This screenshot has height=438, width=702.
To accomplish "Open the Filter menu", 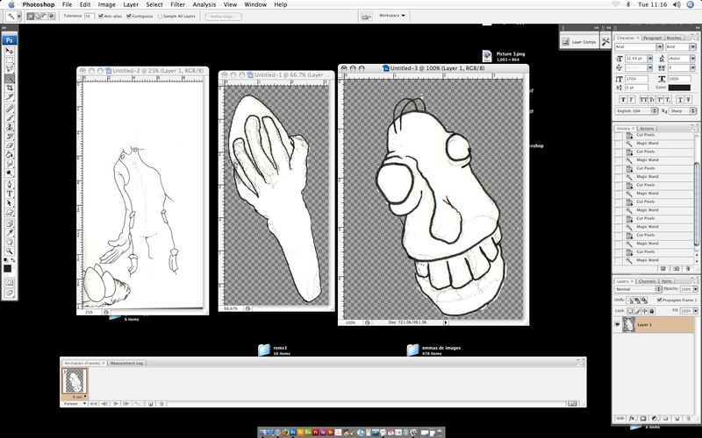I will pyautogui.click(x=176, y=4).
